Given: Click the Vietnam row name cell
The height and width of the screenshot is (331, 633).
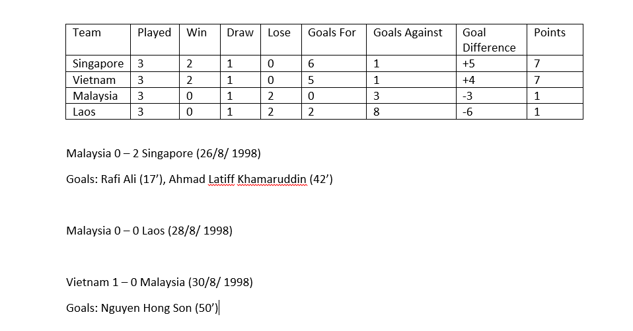Looking at the screenshot, I should [98, 80].
